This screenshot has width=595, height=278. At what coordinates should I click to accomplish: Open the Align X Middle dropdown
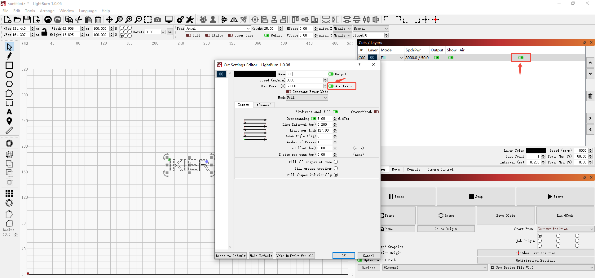[342, 28]
